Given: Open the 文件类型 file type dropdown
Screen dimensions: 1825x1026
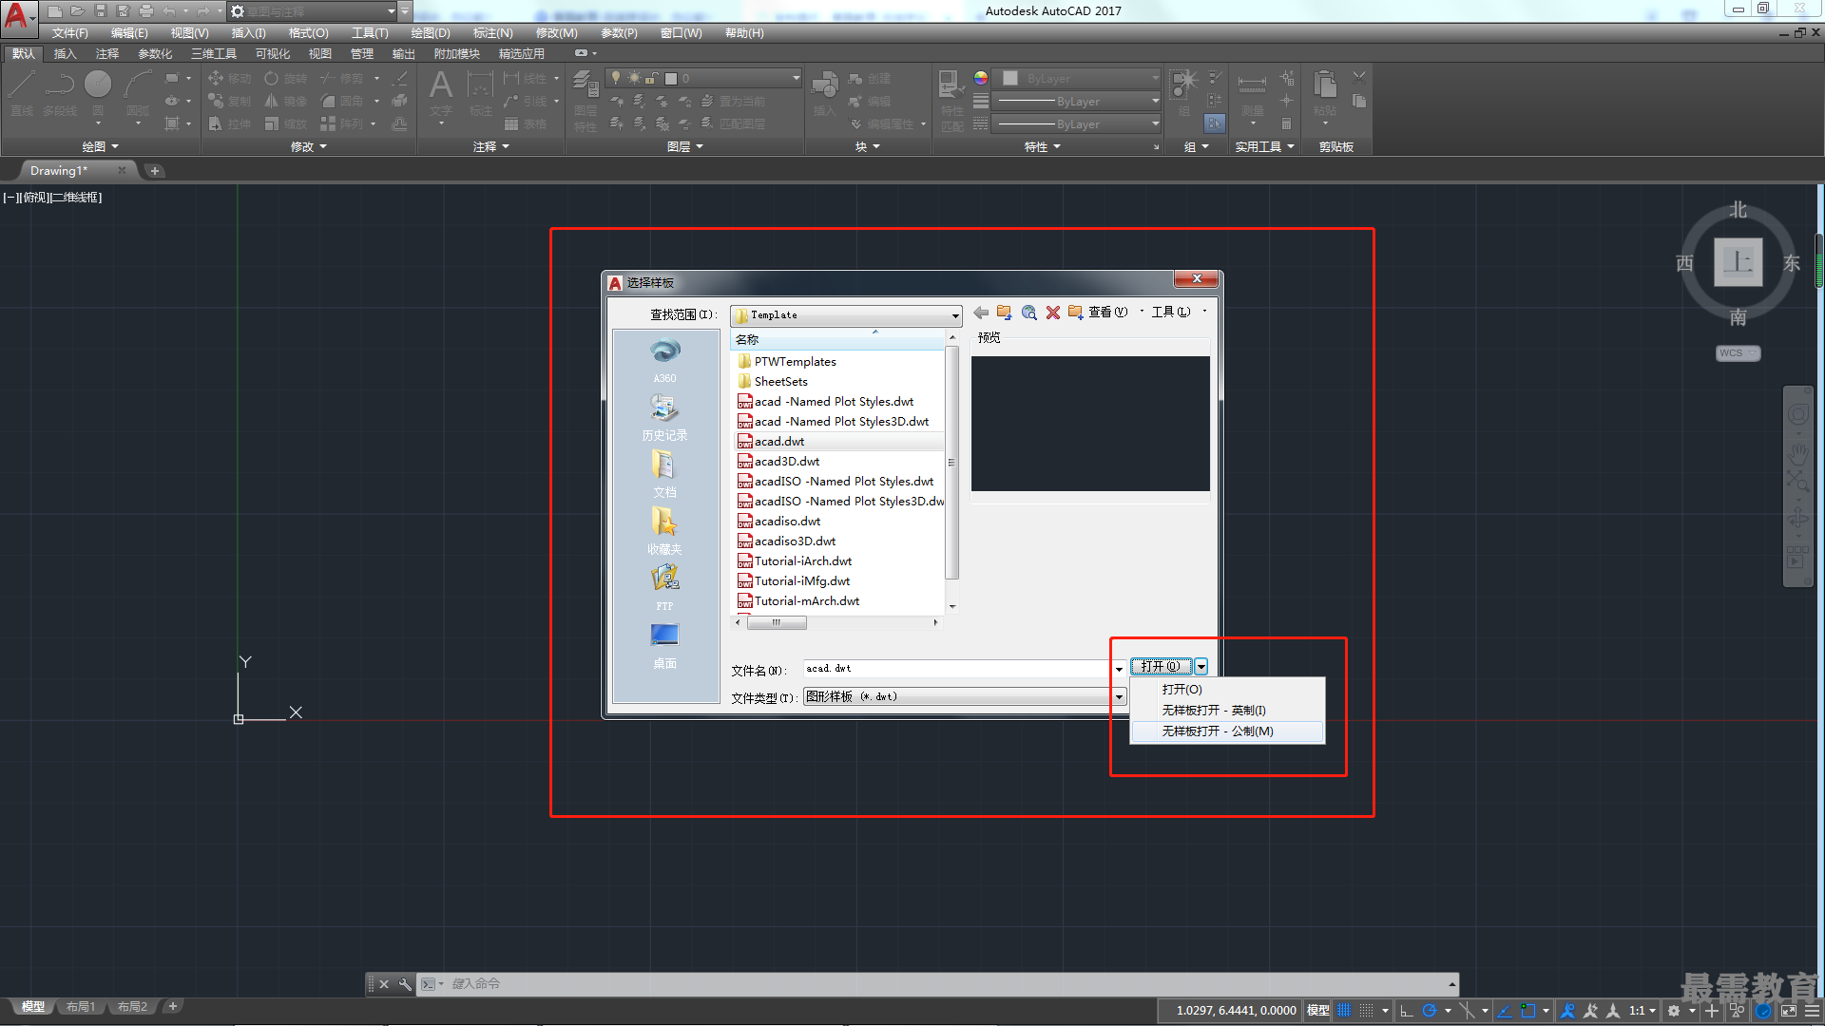Looking at the screenshot, I should pos(1119,697).
